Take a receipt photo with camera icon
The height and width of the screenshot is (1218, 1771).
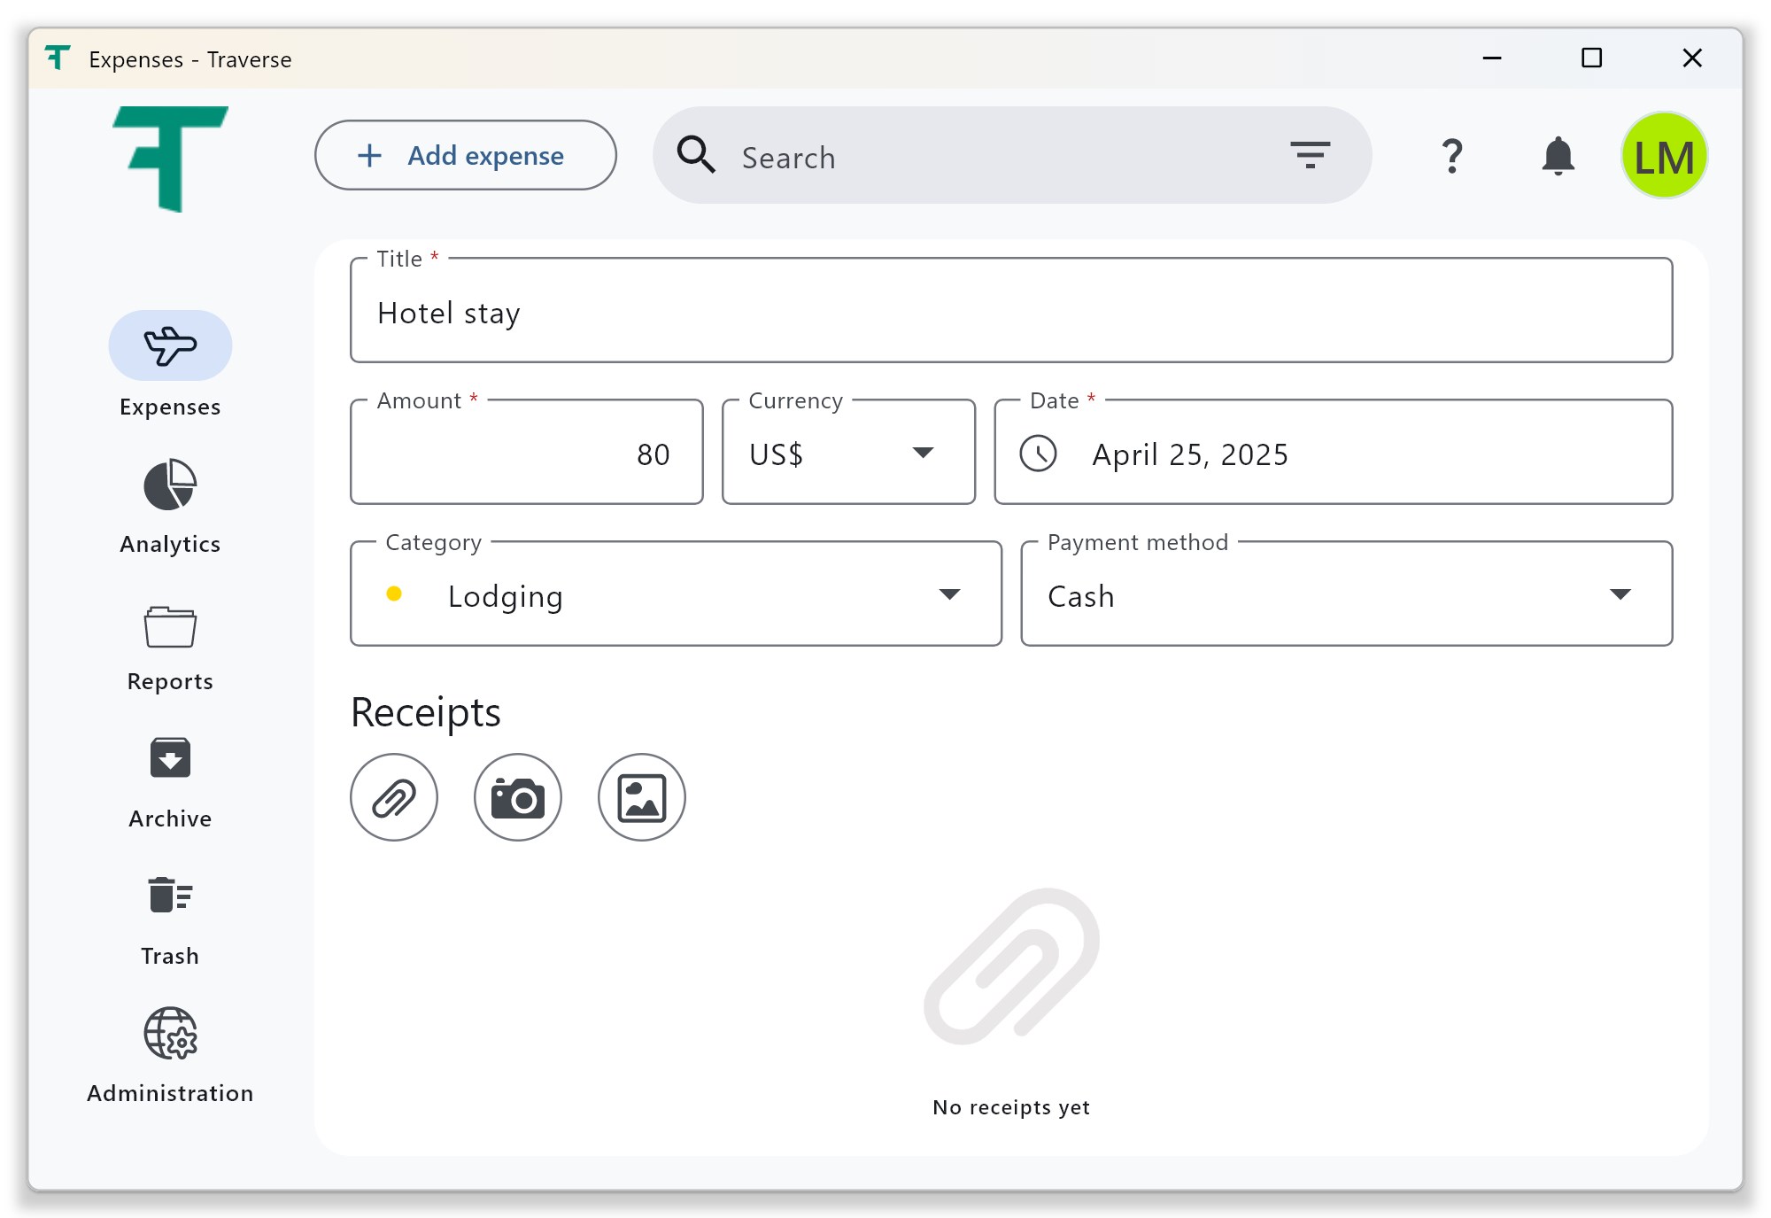click(518, 797)
